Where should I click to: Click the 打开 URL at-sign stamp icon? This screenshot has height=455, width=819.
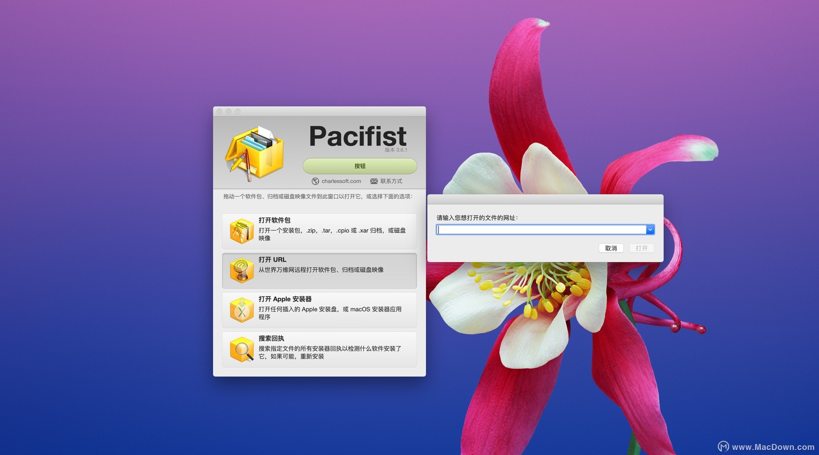point(241,270)
